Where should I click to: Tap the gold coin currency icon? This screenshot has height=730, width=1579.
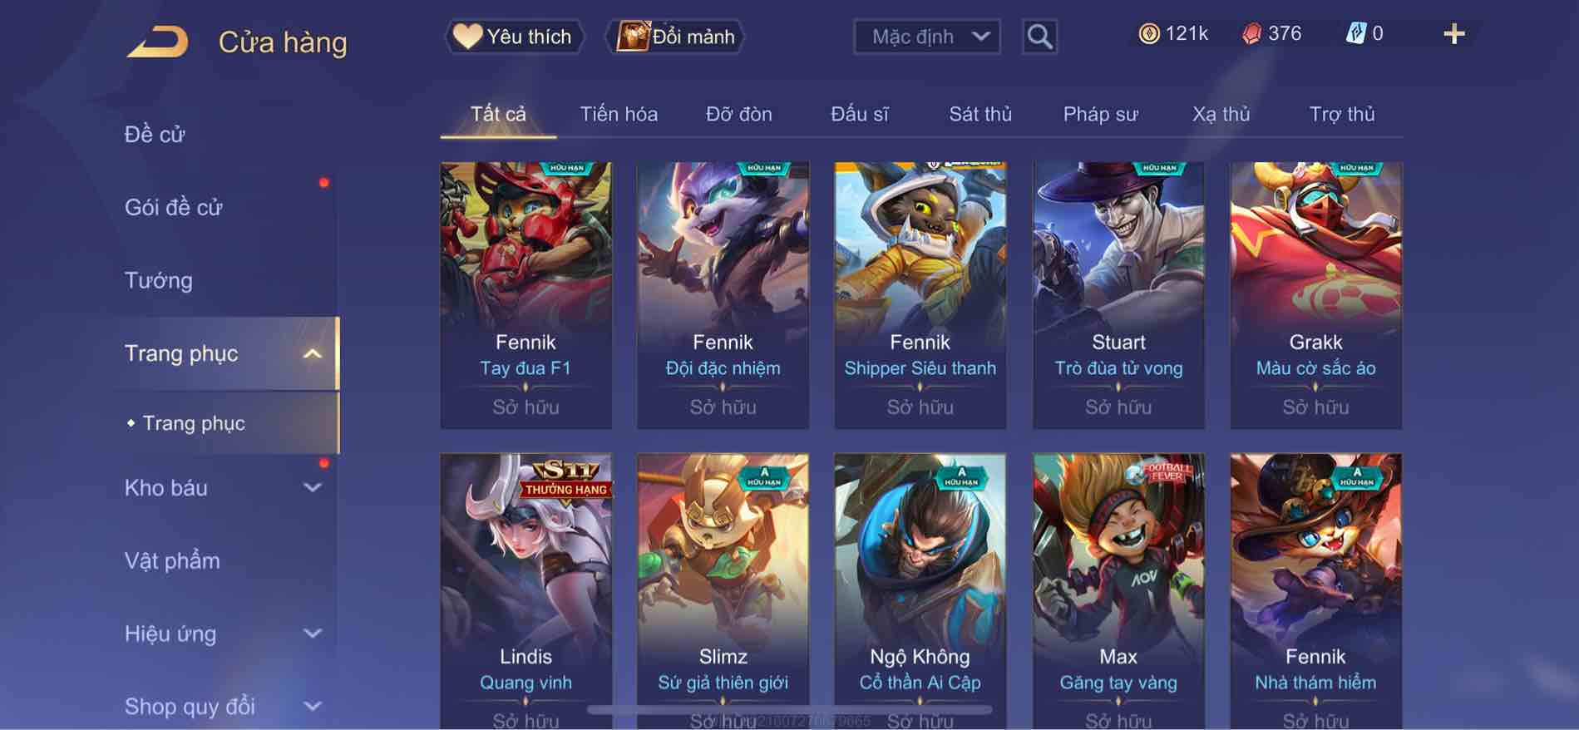coord(1148,34)
